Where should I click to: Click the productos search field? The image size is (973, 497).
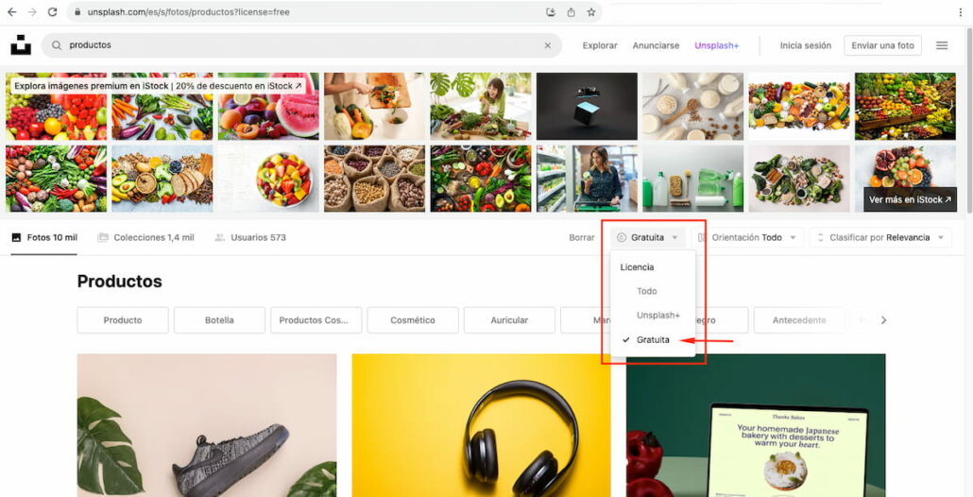click(x=301, y=45)
